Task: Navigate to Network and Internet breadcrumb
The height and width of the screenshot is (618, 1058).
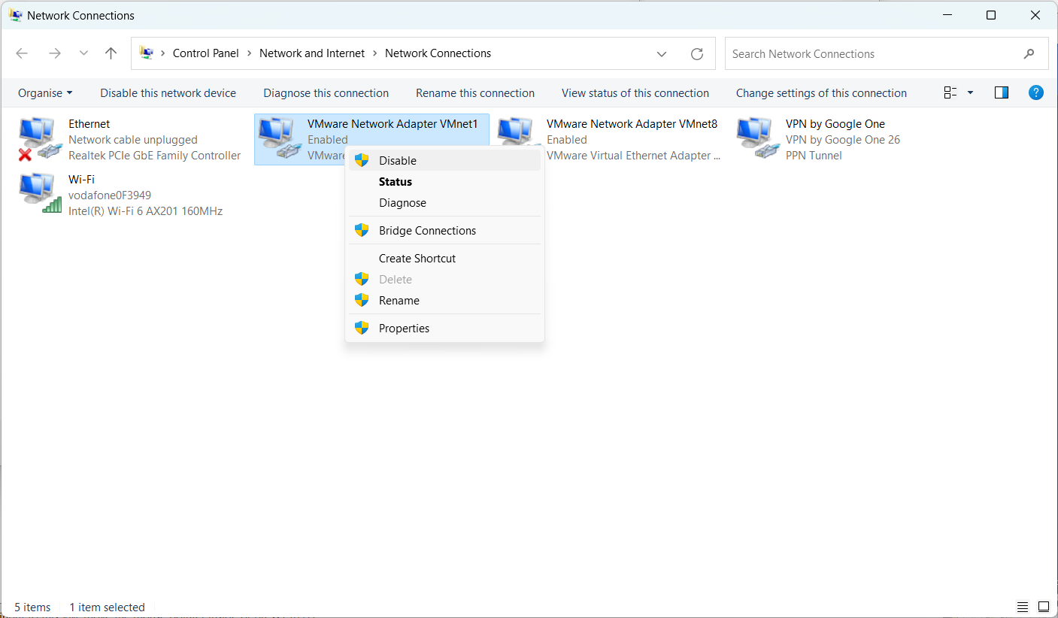Action: coord(312,53)
